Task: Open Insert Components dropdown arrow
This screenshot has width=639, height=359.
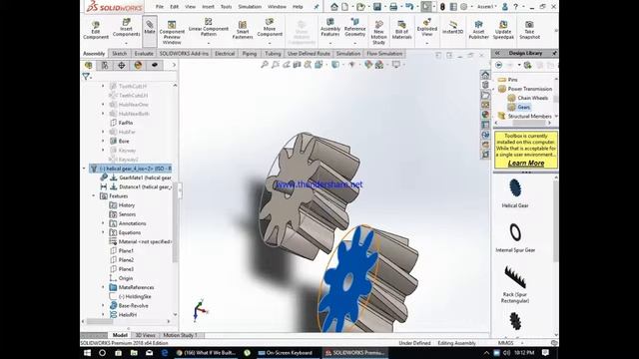Action: (126, 43)
